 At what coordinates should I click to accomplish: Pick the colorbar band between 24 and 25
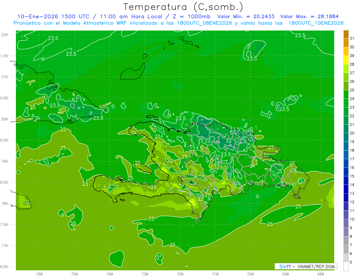click(x=346, y=94)
